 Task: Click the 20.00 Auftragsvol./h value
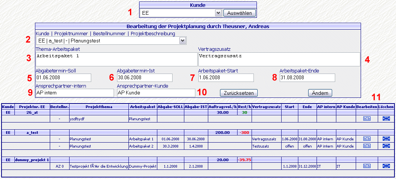click(222, 160)
